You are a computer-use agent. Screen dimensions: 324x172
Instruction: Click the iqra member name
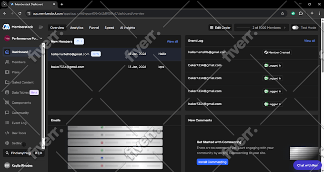pos(161,67)
